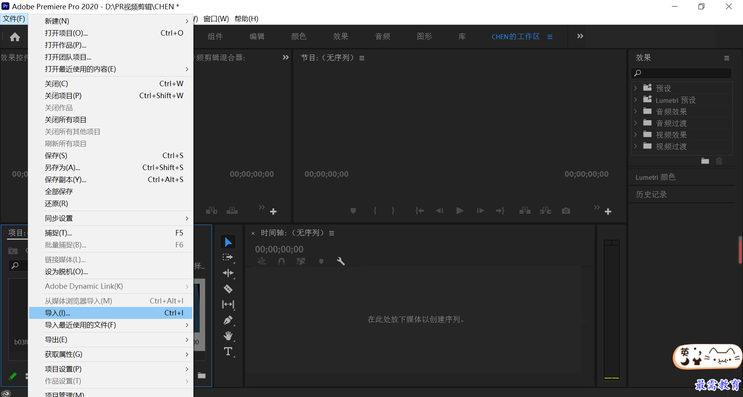
Task: Expand the Lumetri 预设 folder
Action: [635, 100]
